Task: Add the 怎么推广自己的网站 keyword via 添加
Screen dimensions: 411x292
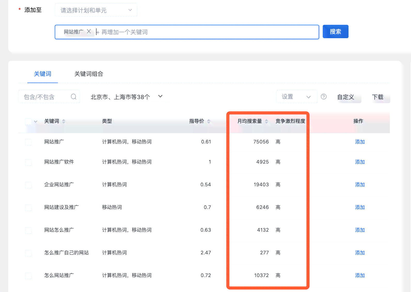Action: [x=360, y=253]
